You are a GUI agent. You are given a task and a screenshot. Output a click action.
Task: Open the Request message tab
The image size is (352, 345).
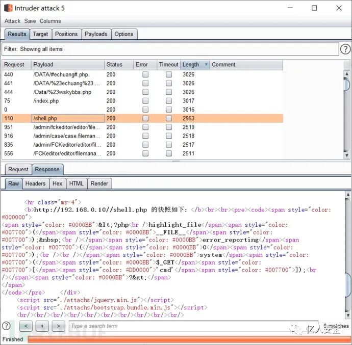[x=18, y=169]
